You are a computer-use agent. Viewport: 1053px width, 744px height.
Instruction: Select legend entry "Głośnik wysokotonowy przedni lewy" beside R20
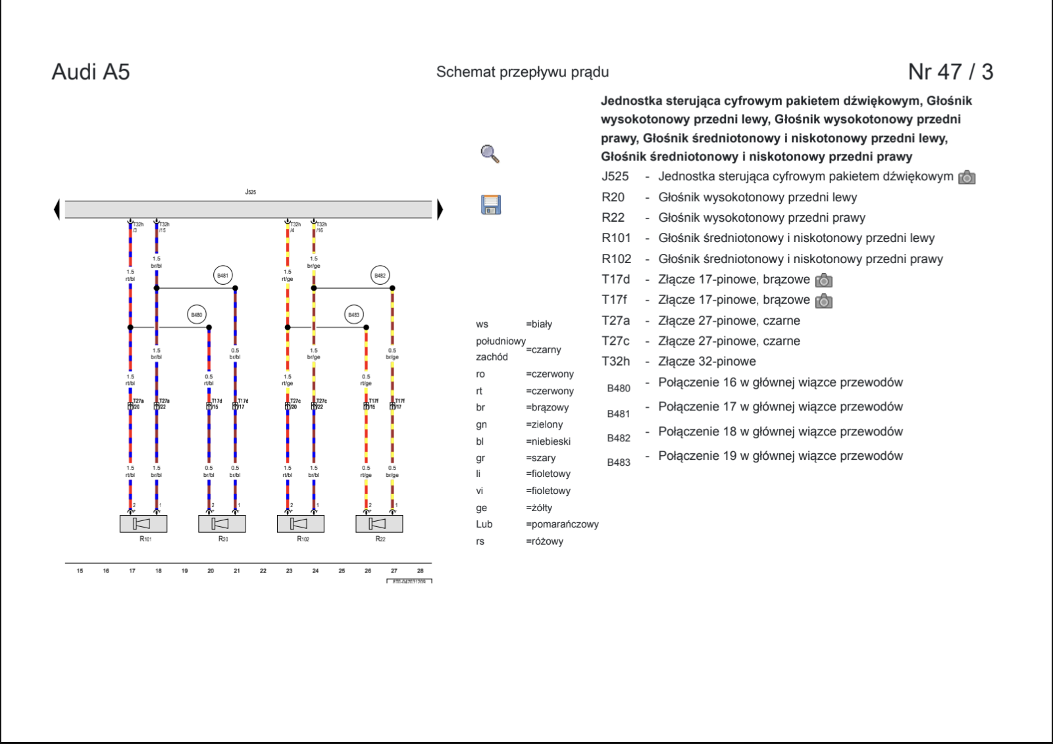pos(758,197)
